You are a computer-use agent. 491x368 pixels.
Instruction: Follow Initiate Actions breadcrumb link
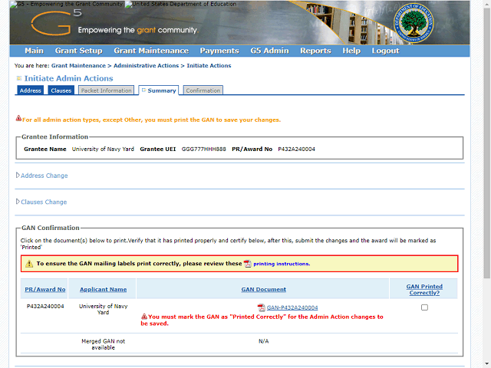[209, 66]
